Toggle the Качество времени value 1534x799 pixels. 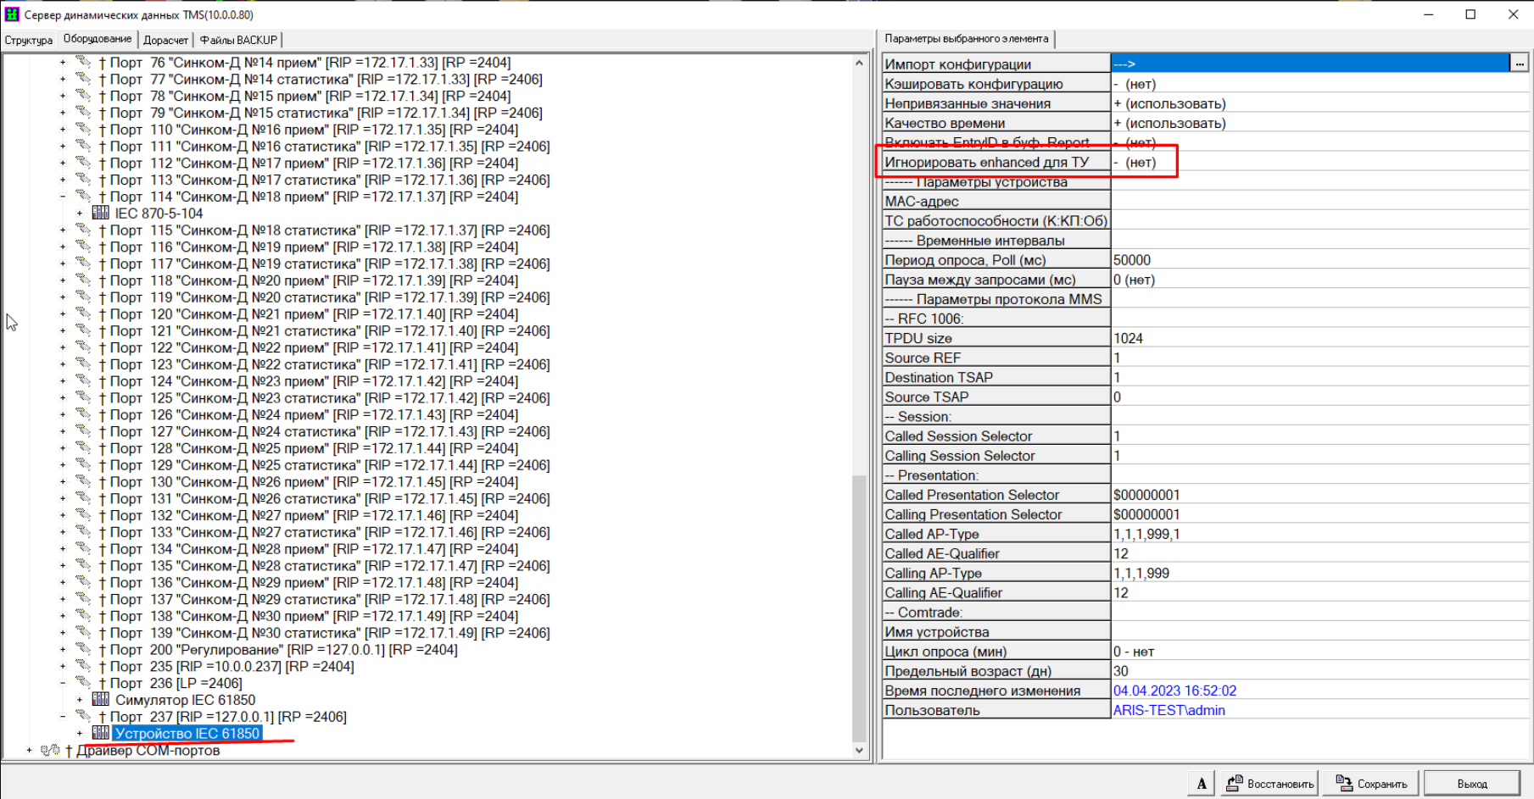tap(1319, 123)
